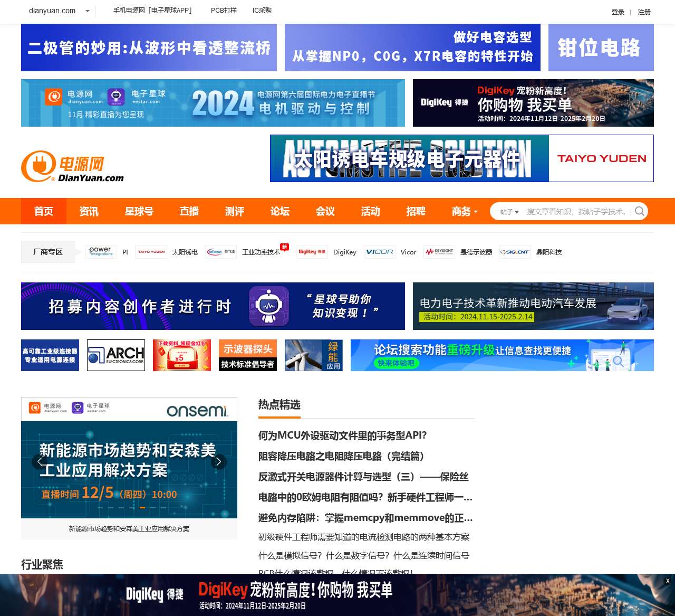Click the search magnifier icon

pos(639,211)
